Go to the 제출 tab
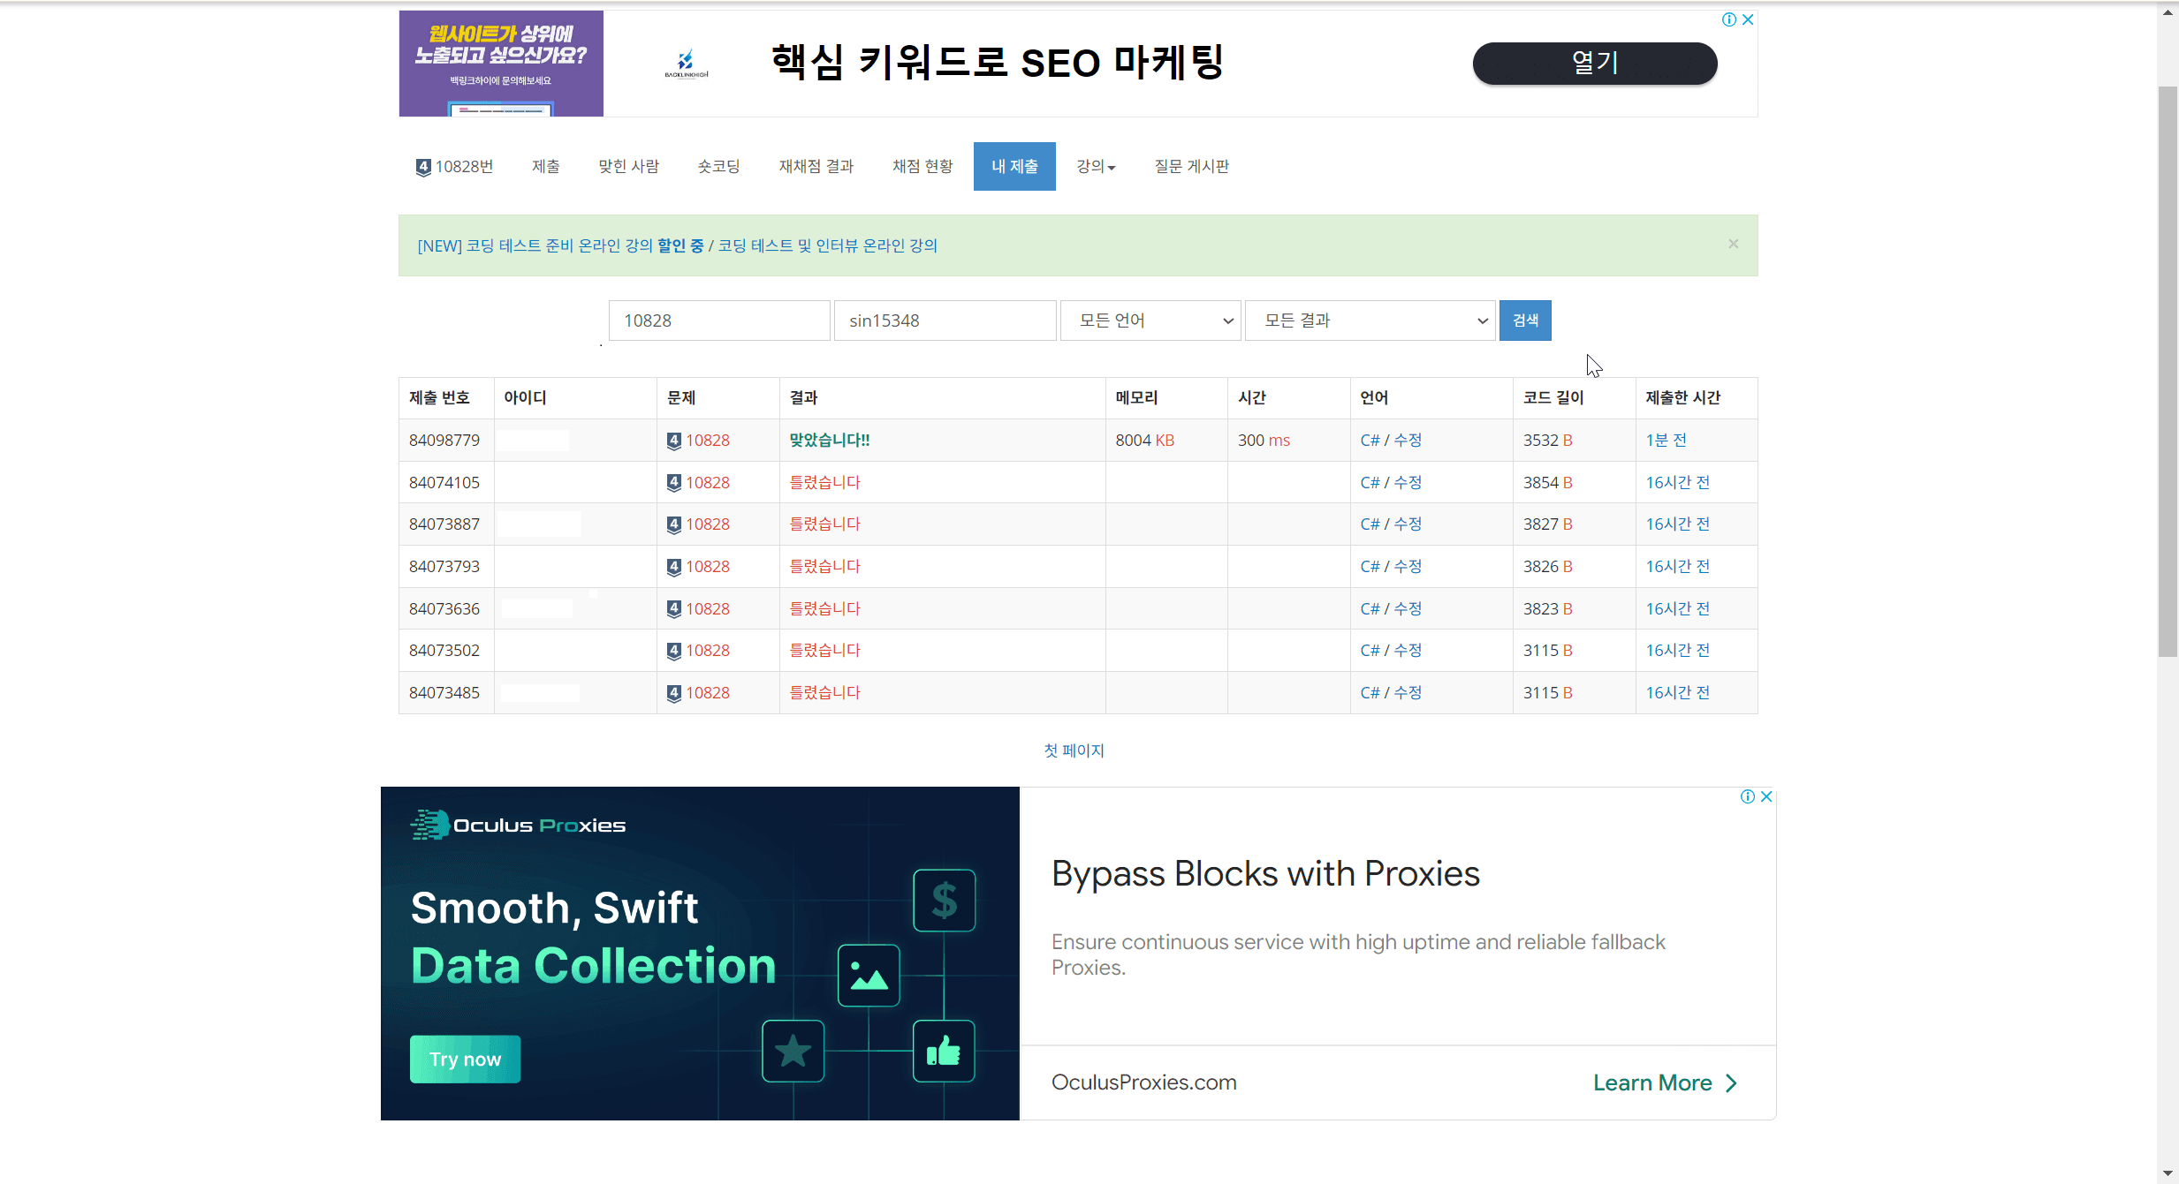Screen dimensions: 2179x1184 pyautogui.click(x=546, y=167)
